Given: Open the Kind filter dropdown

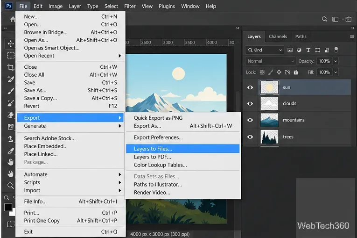Looking at the screenshot, I should pyautogui.click(x=265, y=50).
